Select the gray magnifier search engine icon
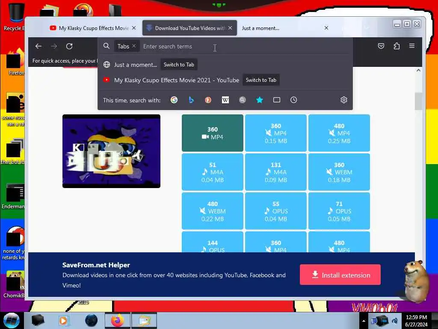Image resolution: width=438 pixels, height=329 pixels. [243, 100]
